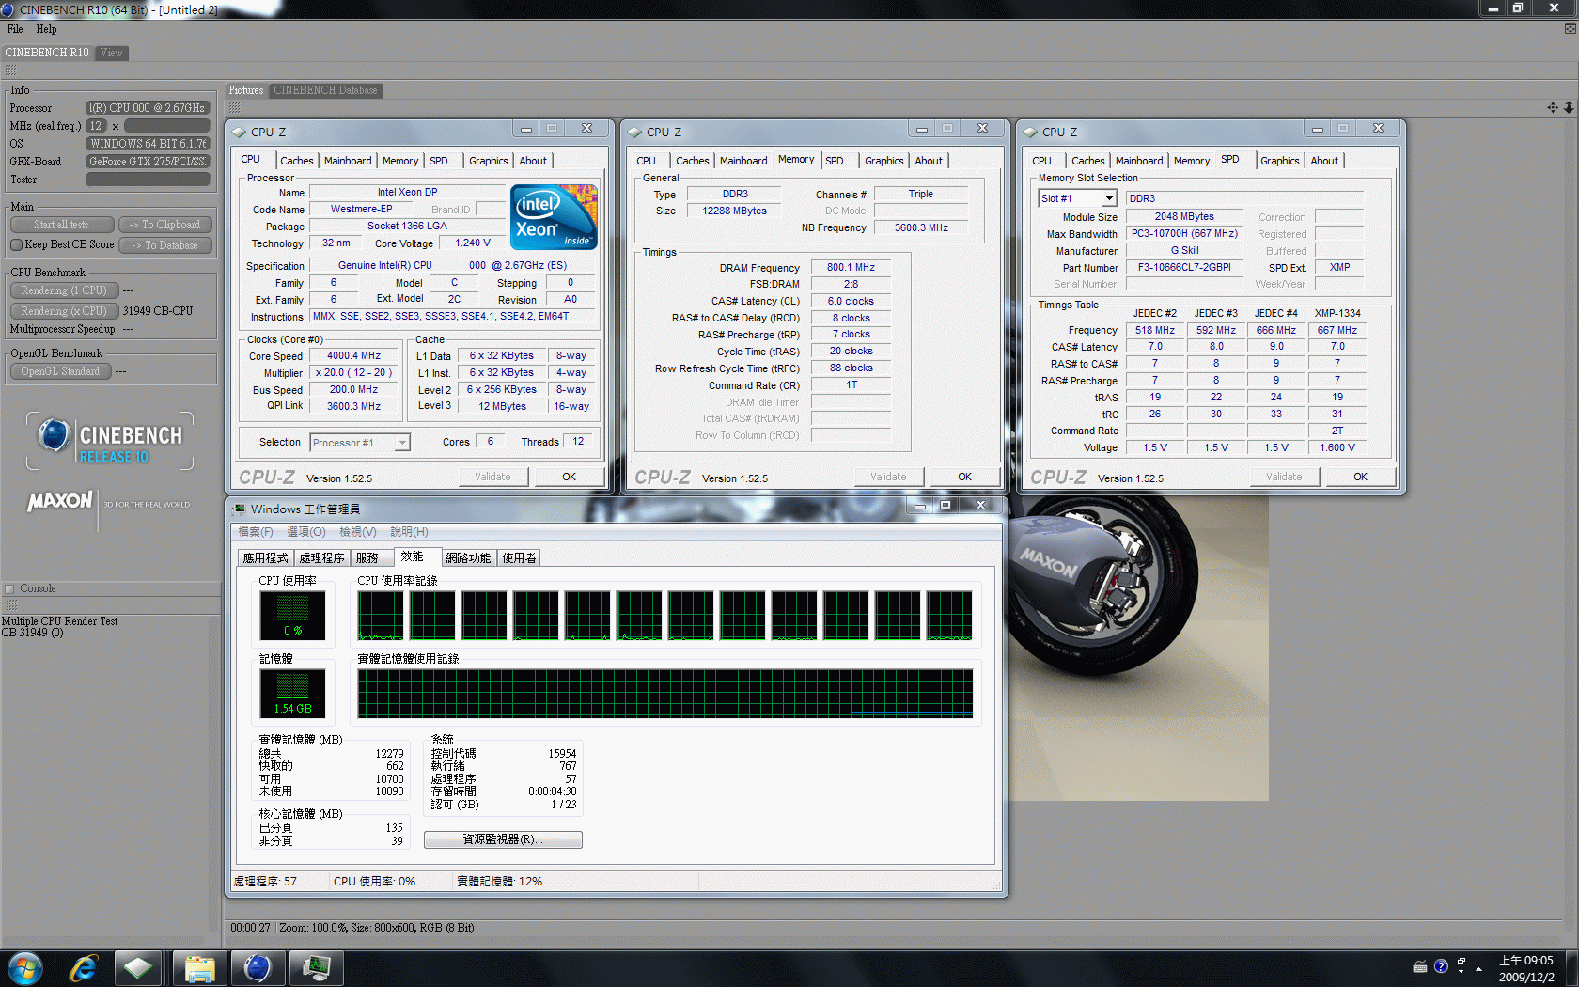Run Rendering (x CPU) benchmark
This screenshot has height=987, width=1579.
point(64,311)
